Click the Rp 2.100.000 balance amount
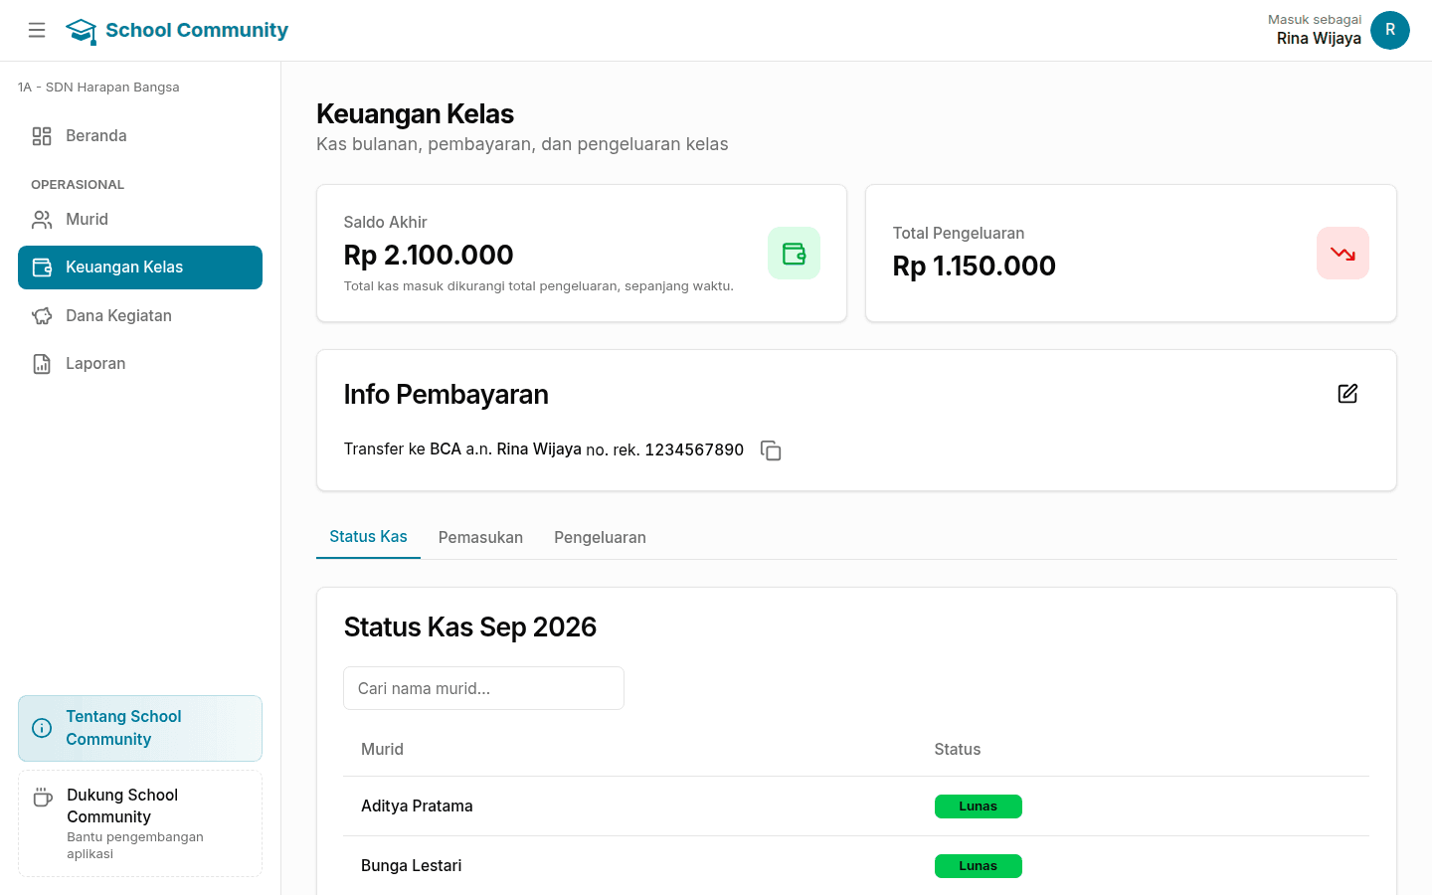1432x895 pixels. point(429,256)
